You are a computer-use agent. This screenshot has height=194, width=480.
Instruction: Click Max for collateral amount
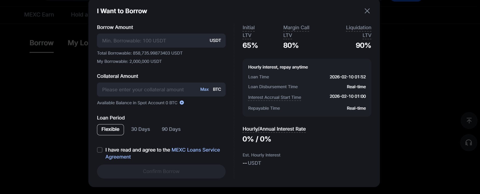[x=204, y=89]
